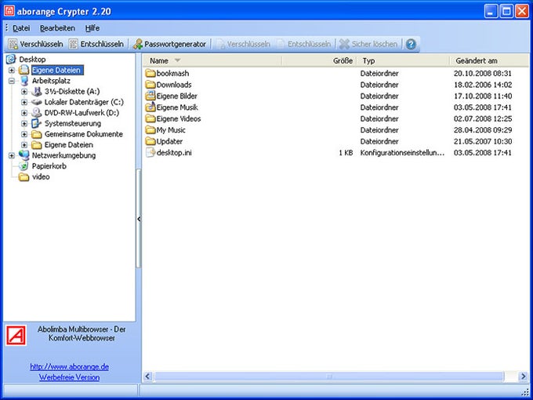
Task: Open the Datei menu
Action: 21,28
